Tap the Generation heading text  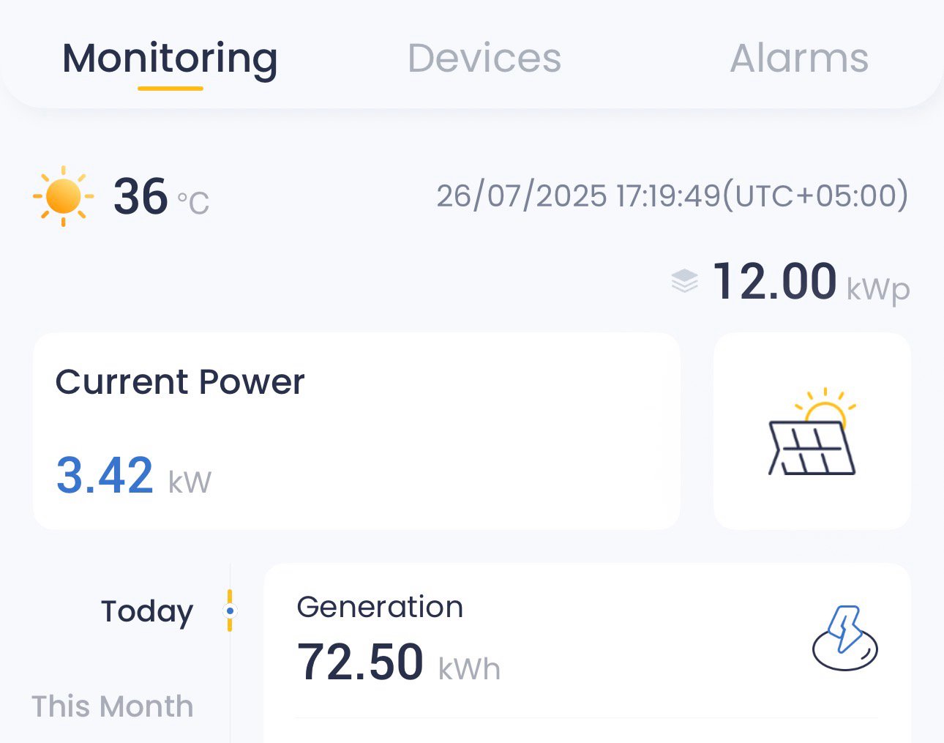(x=380, y=607)
